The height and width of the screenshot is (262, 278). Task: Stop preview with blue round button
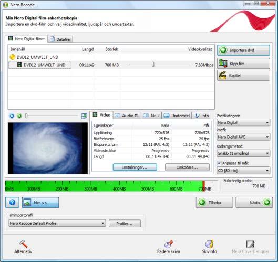(12, 116)
